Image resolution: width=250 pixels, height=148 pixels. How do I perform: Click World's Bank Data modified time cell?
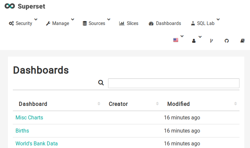coord(182,143)
